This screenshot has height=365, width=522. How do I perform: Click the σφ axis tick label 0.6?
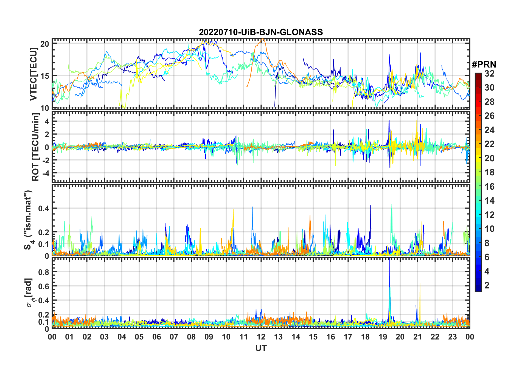coord(44,286)
